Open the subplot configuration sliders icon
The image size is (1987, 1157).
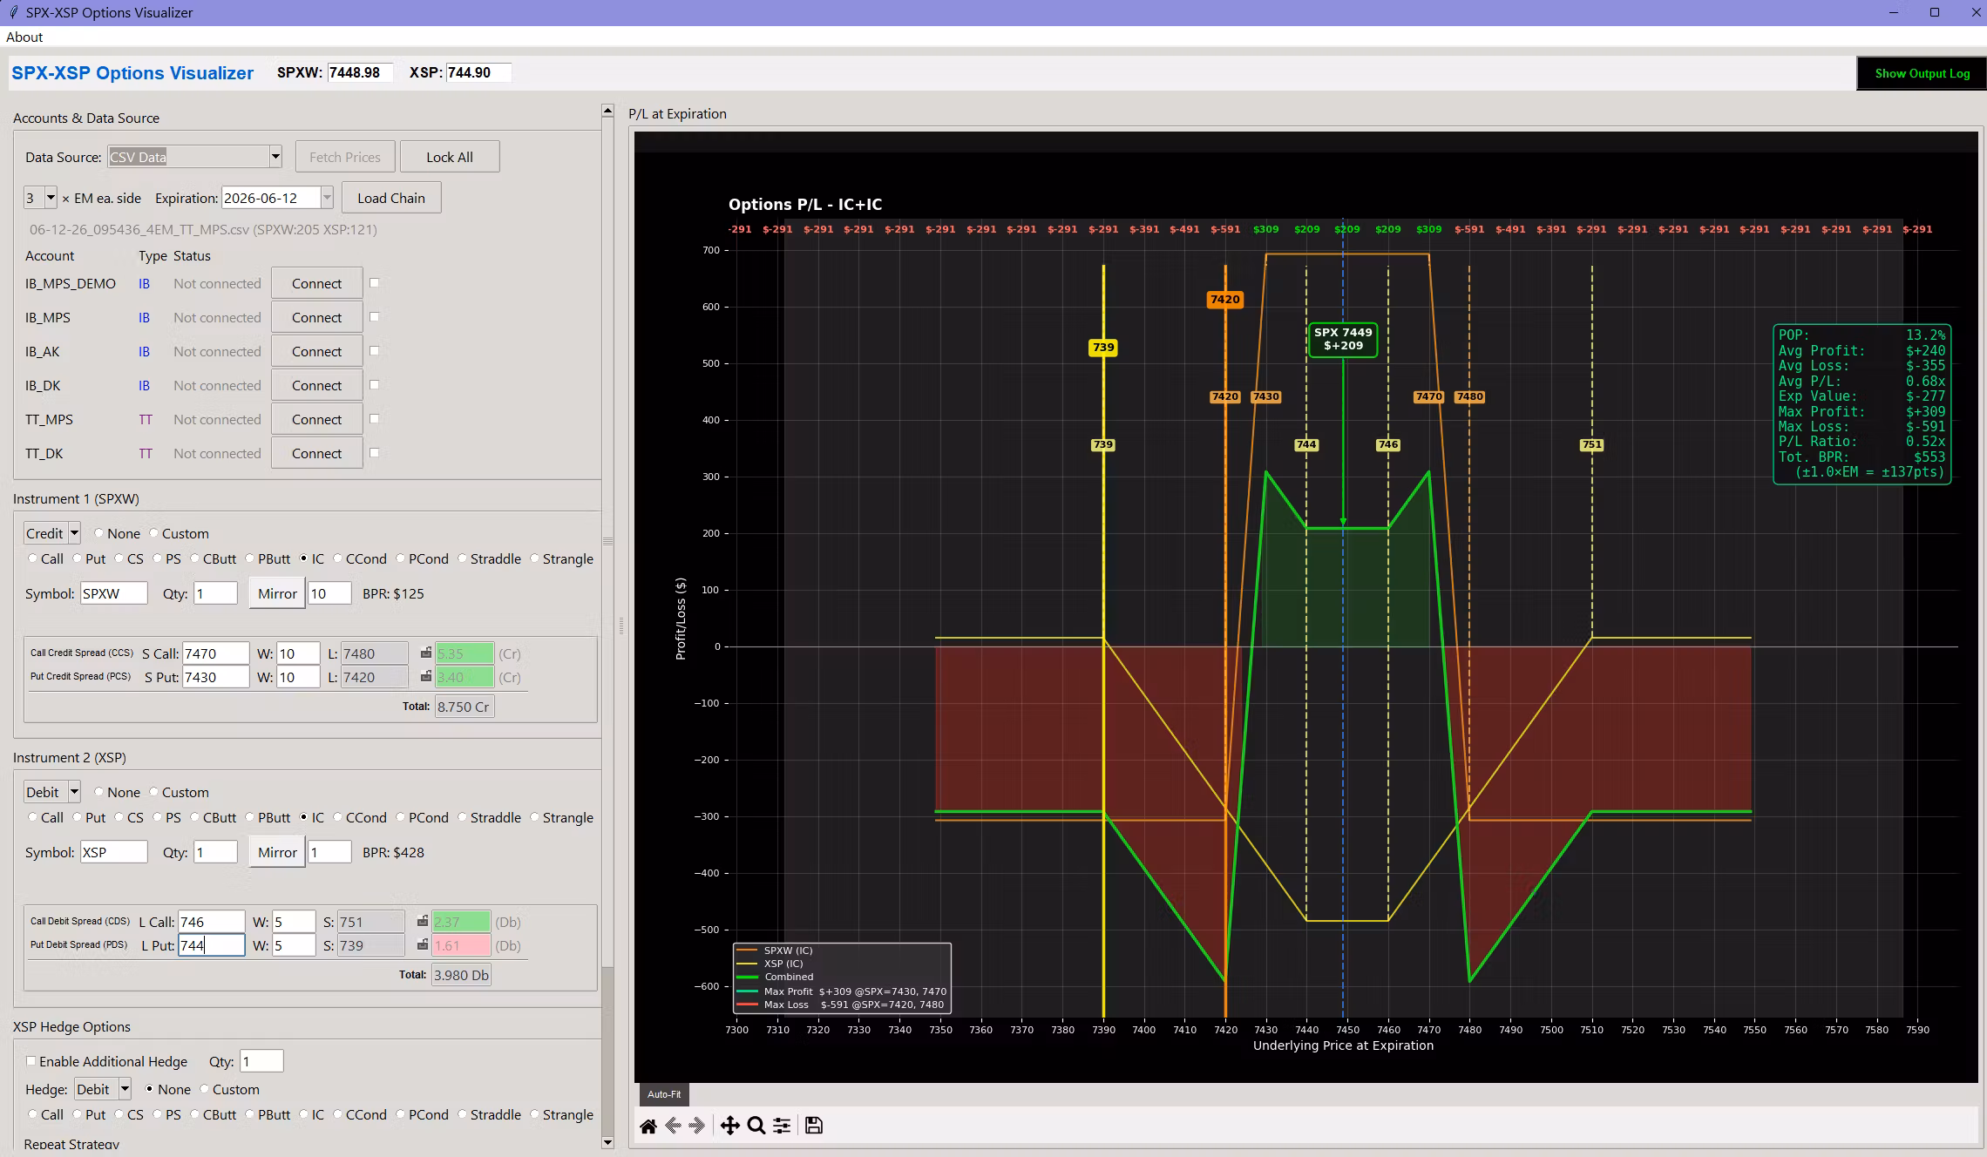click(782, 1127)
